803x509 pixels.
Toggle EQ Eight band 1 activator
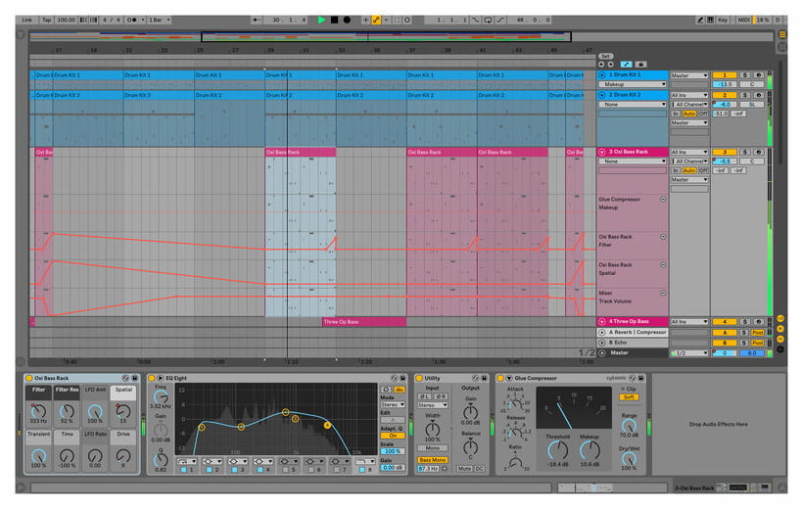click(x=183, y=470)
